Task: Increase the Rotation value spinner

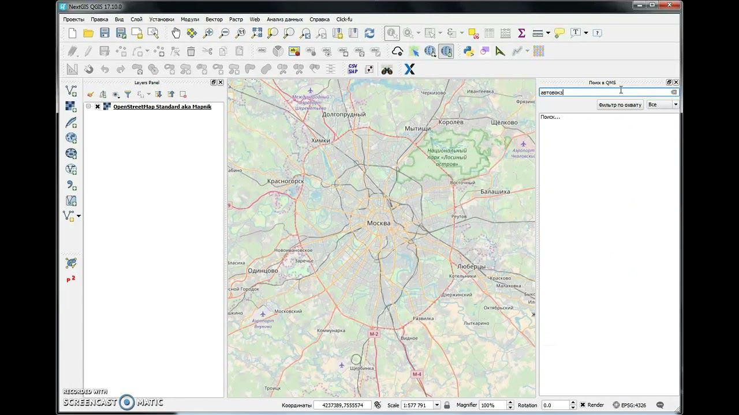Action: click(x=573, y=403)
